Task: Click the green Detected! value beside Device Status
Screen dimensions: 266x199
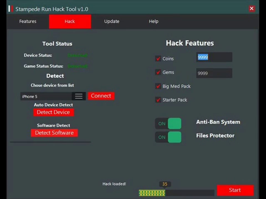Action: click(78, 55)
